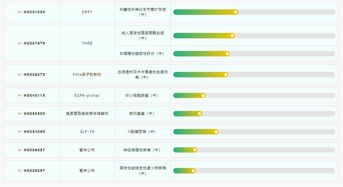Click the 前列腺癌 indication text

[142, 113]
